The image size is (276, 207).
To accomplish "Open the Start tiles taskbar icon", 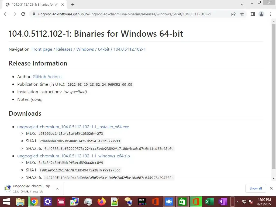I will pyautogui.click(x=142, y=202).
